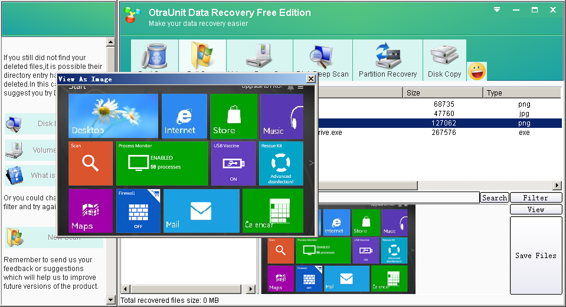The height and width of the screenshot is (307, 566).
Task: Click the USB Vaccine tile
Action: [234, 163]
